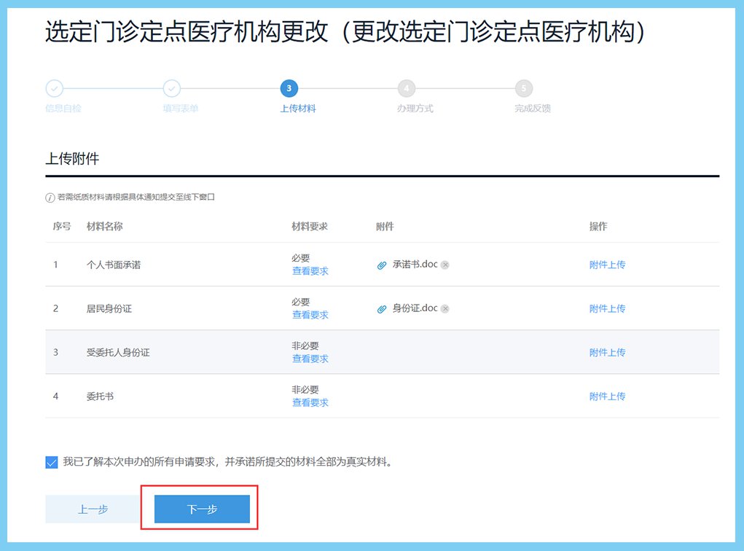Click the 附件 column header
Screen dimensions: 744x551
tap(385, 227)
